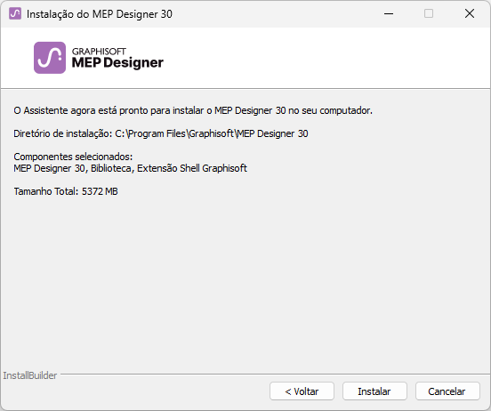Click the 'O Assistente agora está pronto' message

pos(193,110)
